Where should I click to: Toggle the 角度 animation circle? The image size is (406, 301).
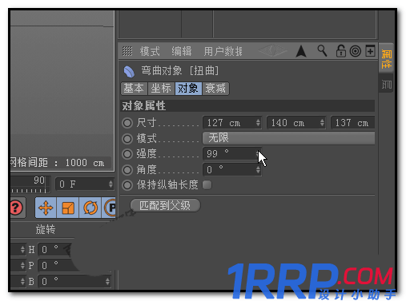pyautogui.click(x=127, y=169)
